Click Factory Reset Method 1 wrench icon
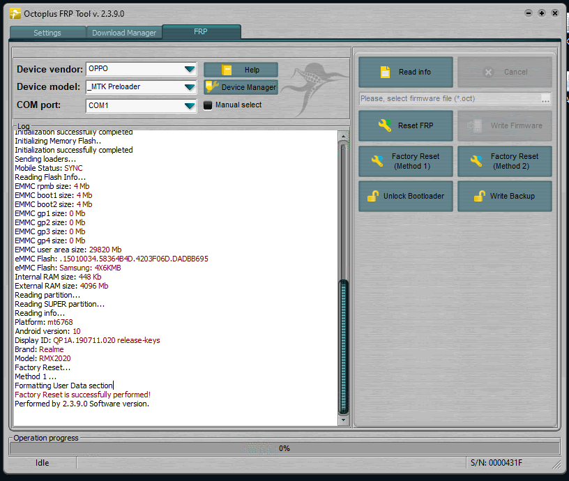This screenshot has width=569, height=481. pyautogui.click(x=377, y=162)
